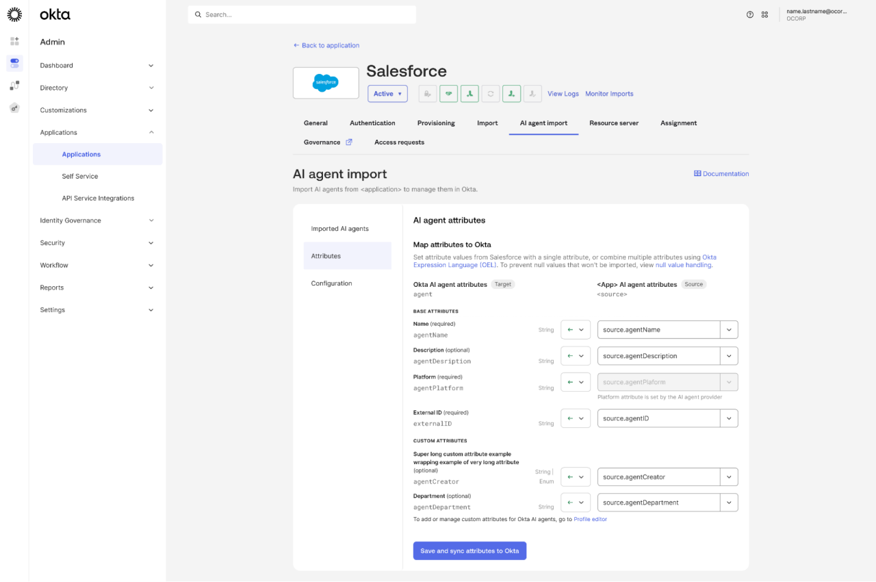Viewport: 876px width, 582px height.
Task: Open the workflow connector icon in left rail
Action: tap(14, 86)
